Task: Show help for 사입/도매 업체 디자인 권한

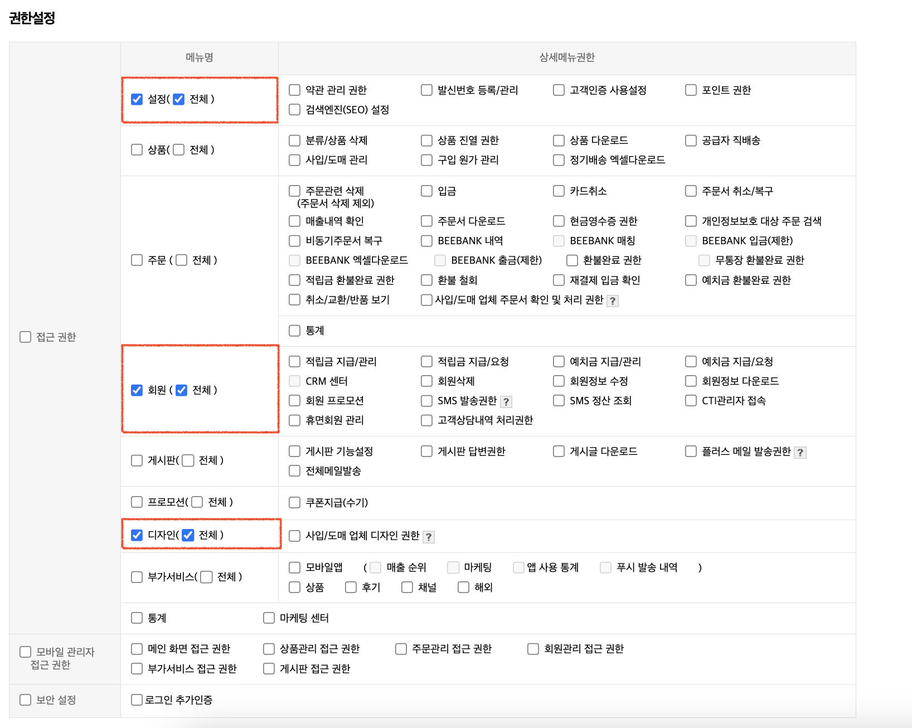Action: tap(428, 537)
